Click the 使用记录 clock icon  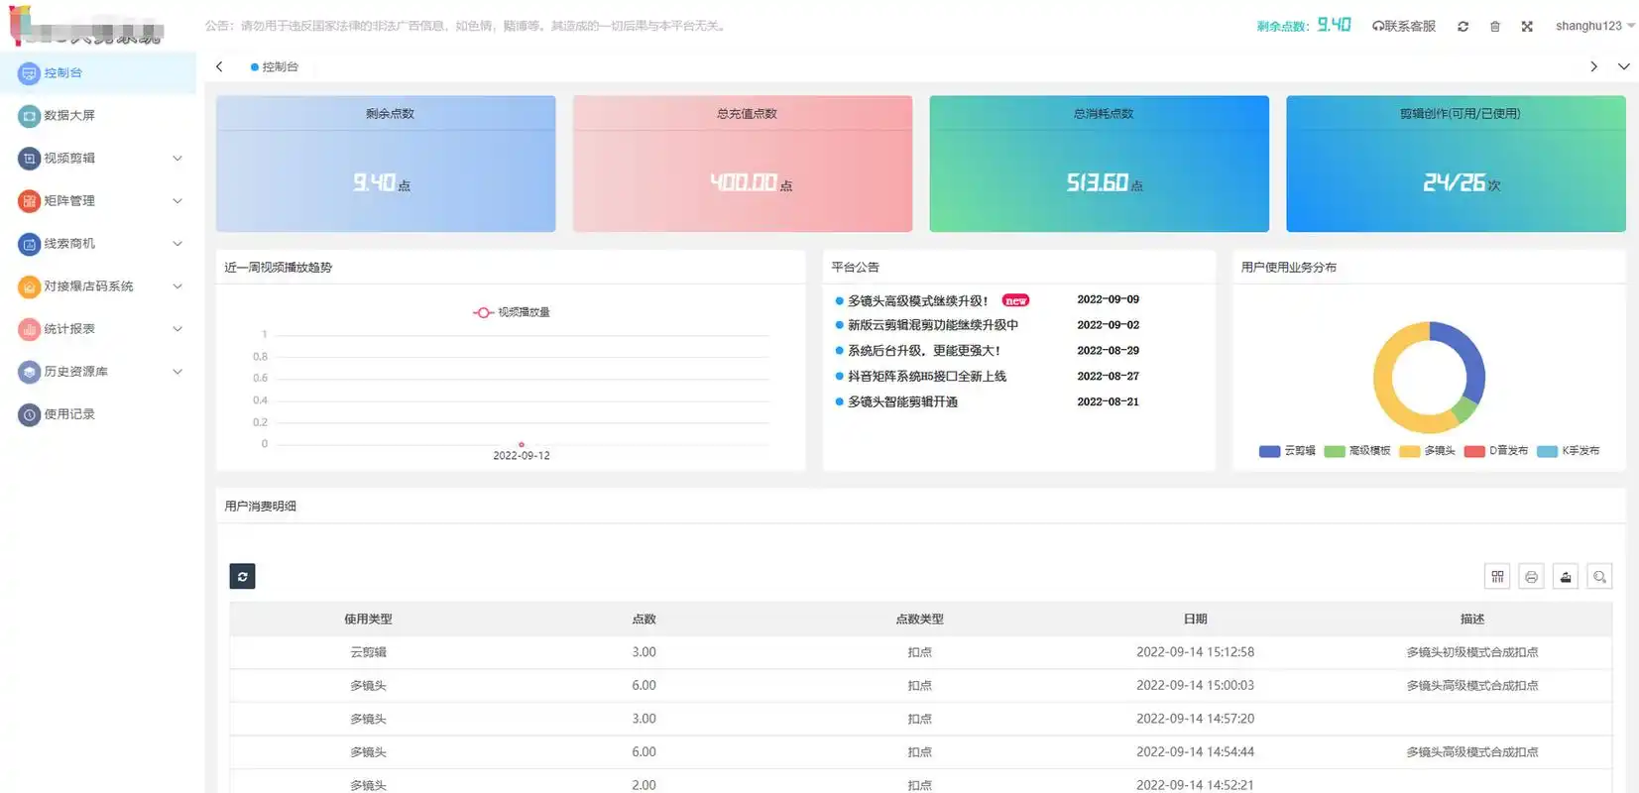pyautogui.click(x=29, y=414)
